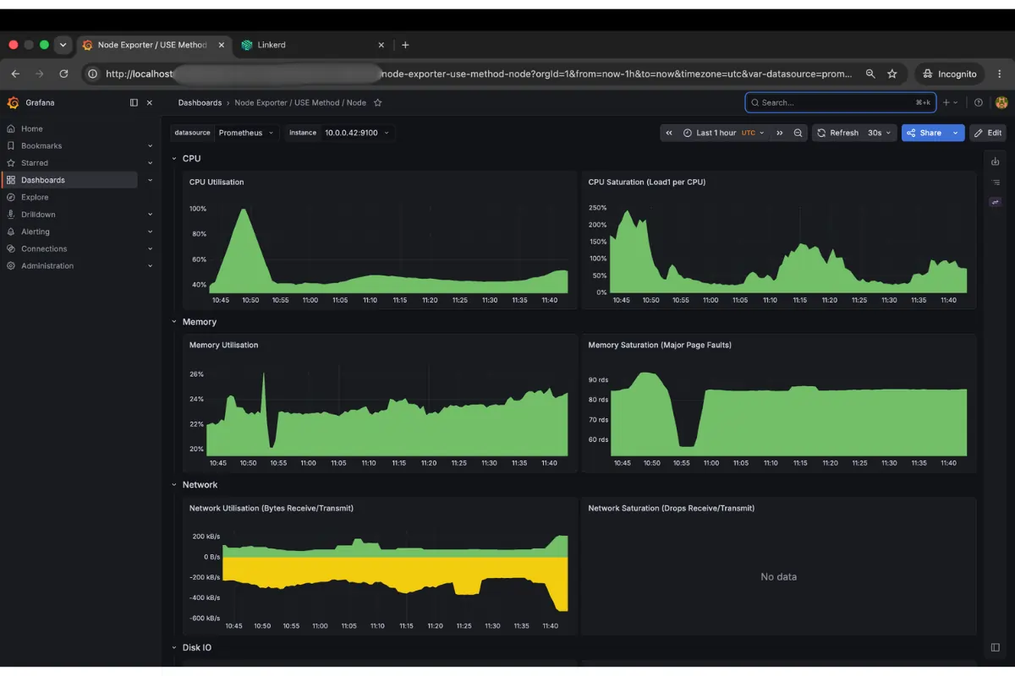Click the export icon in right side toolbar
This screenshot has height=676, width=1015.
tap(996, 161)
